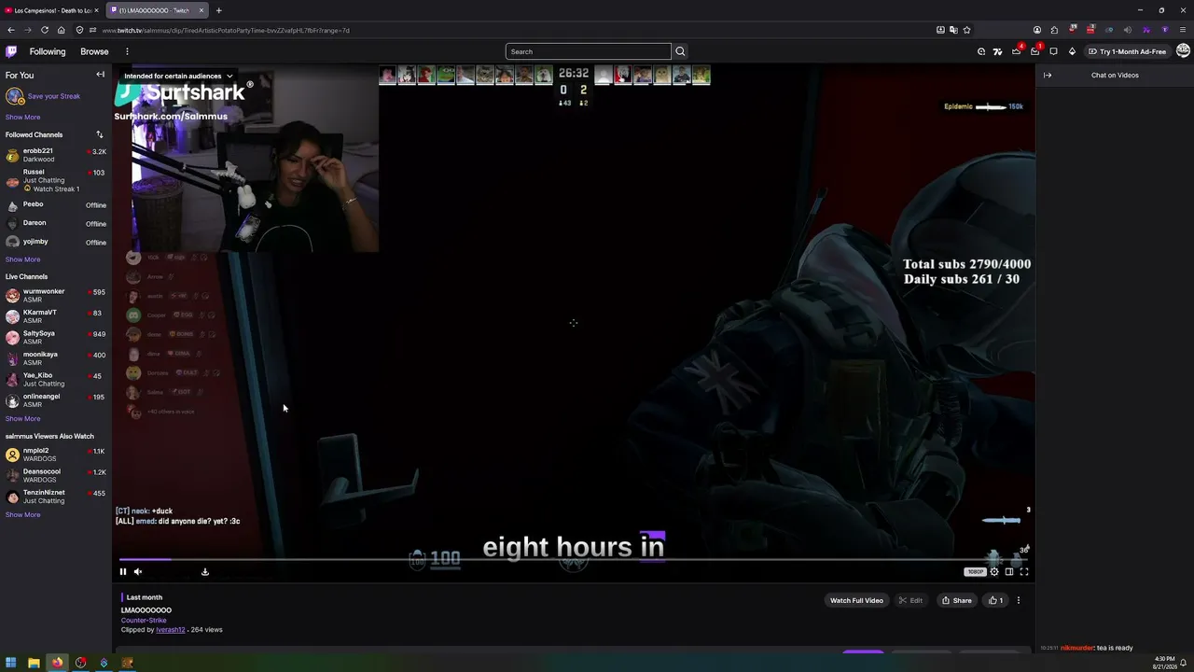Select the LMAOOOOOOO Twitch tab
The image size is (1194, 672).
[x=156, y=10]
